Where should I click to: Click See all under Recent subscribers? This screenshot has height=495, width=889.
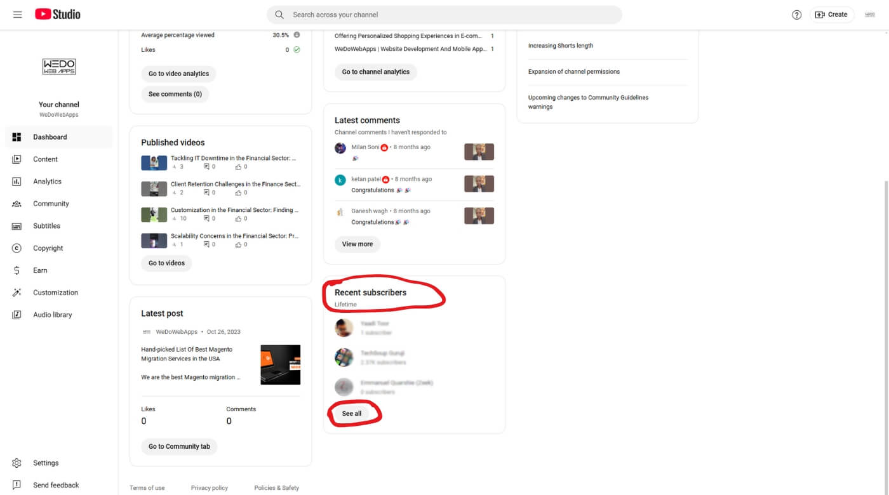pos(351,413)
